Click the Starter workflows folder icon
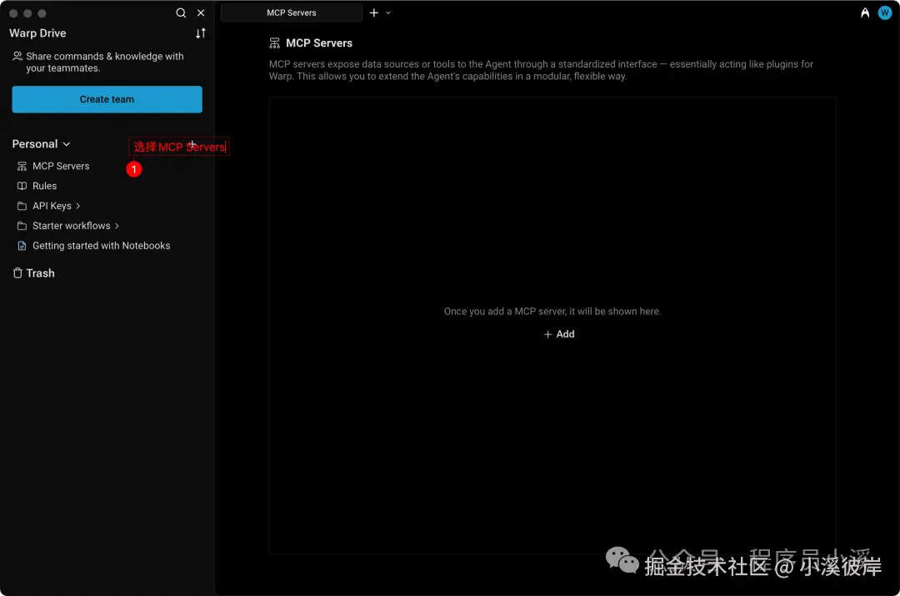The height and width of the screenshot is (596, 900). coord(22,226)
